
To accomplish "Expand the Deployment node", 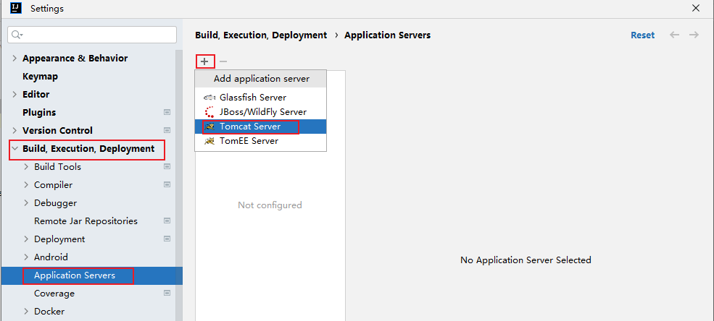I will 26,239.
